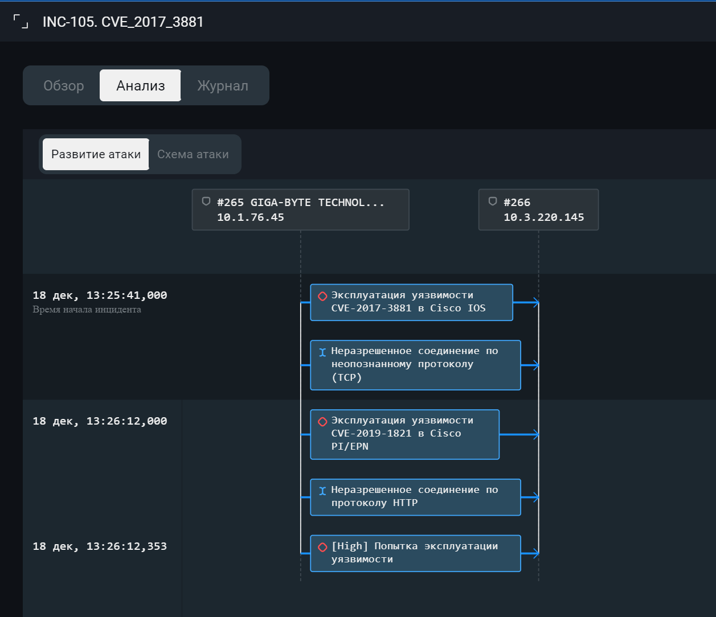Open host card #265 GIGA-BYTE TECHNOL...

click(x=300, y=209)
